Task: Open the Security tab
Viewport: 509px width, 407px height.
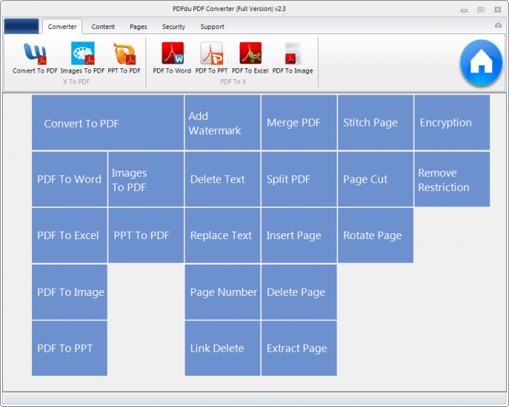Action: tap(174, 27)
